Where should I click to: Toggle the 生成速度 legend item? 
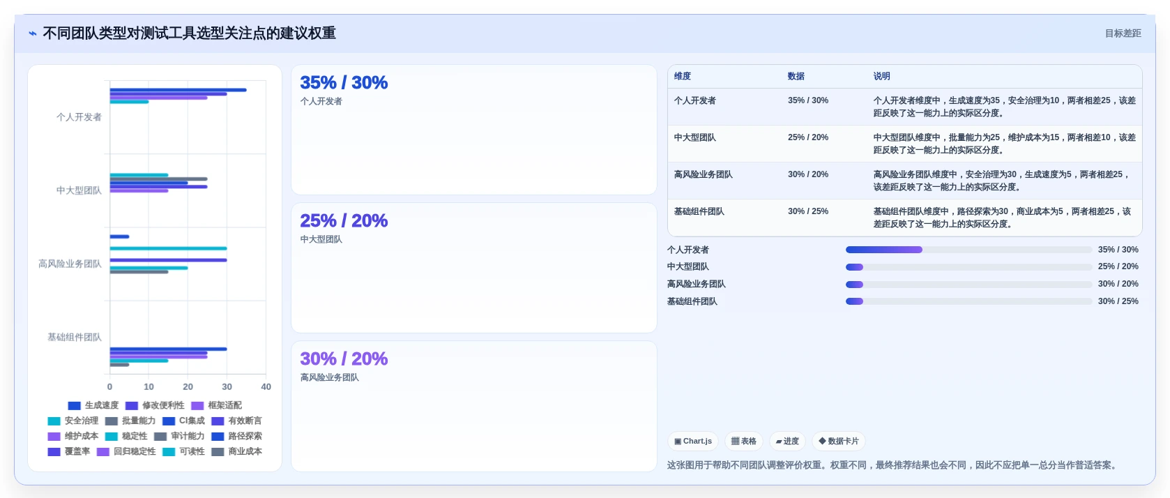(x=93, y=405)
